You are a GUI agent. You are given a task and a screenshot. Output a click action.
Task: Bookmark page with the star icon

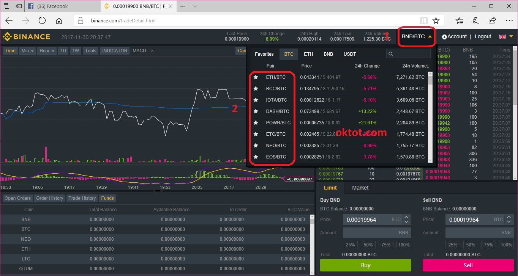pos(436,20)
